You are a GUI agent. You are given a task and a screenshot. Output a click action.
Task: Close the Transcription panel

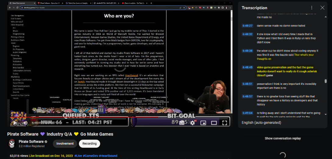point(322,8)
